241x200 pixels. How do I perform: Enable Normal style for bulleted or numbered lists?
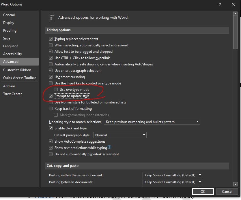point(51,102)
